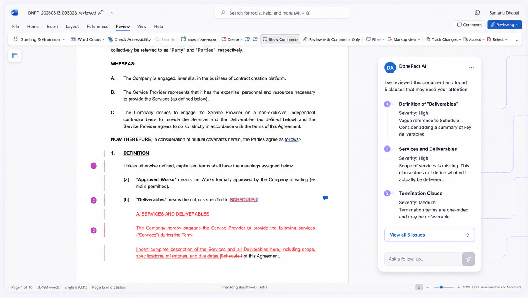This screenshot has height=298, width=528.
Task: Click the Search tool in ribbon
Action: point(165,39)
